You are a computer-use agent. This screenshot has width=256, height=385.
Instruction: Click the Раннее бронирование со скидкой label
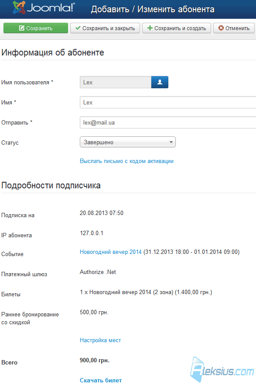[30, 318]
